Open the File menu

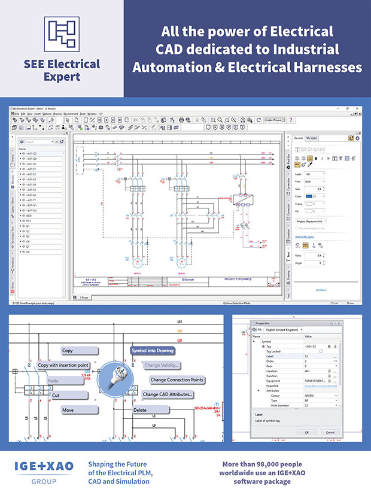click(17, 114)
